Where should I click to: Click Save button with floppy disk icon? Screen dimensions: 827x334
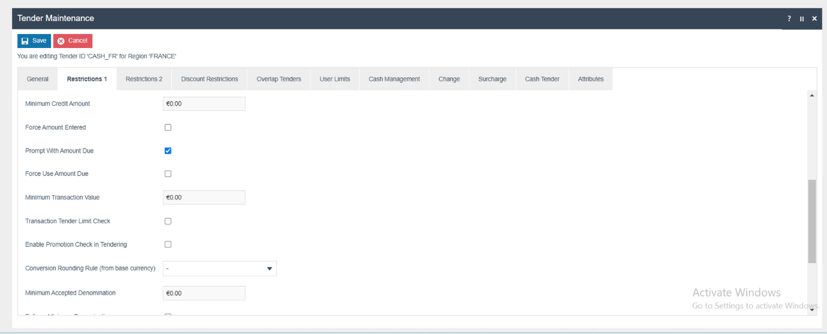click(34, 41)
